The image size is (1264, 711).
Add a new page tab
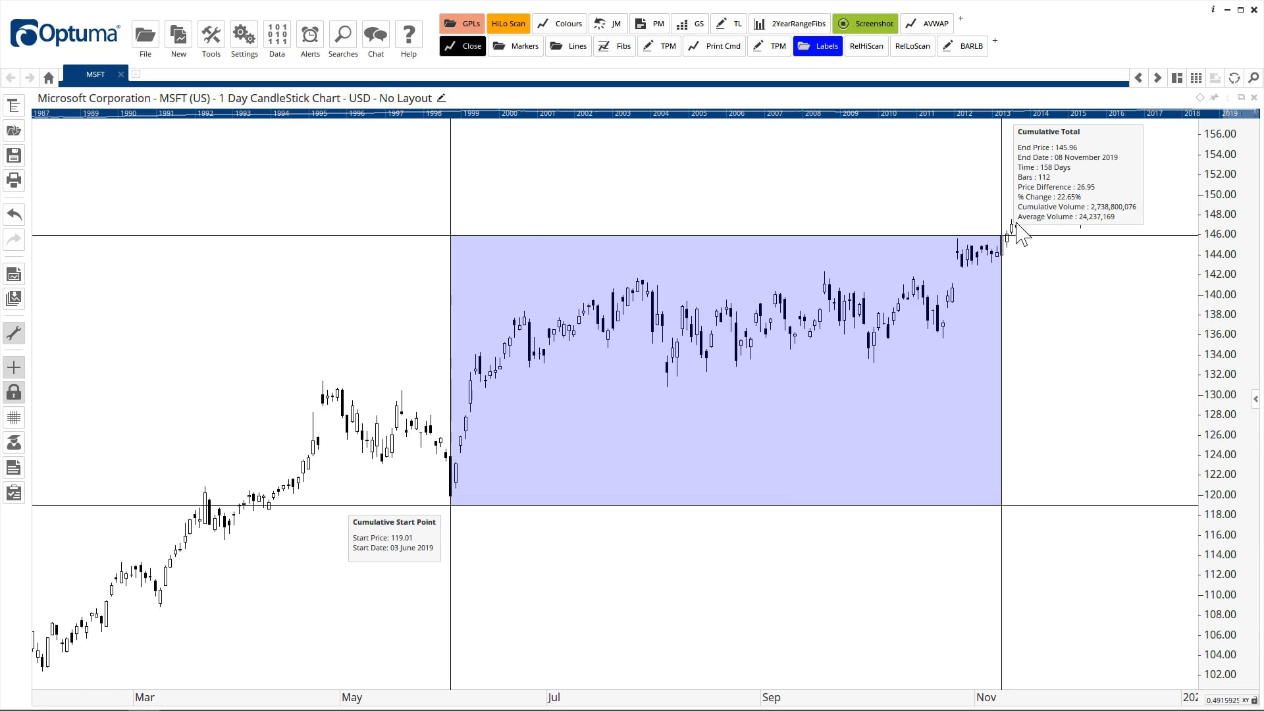pyautogui.click(x=136, y=74)
